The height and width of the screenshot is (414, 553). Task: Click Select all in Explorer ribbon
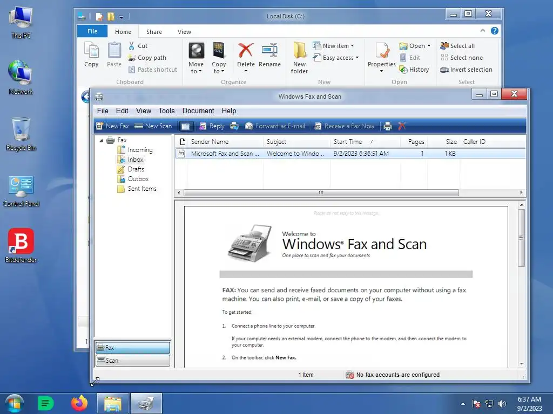(457, 46)
